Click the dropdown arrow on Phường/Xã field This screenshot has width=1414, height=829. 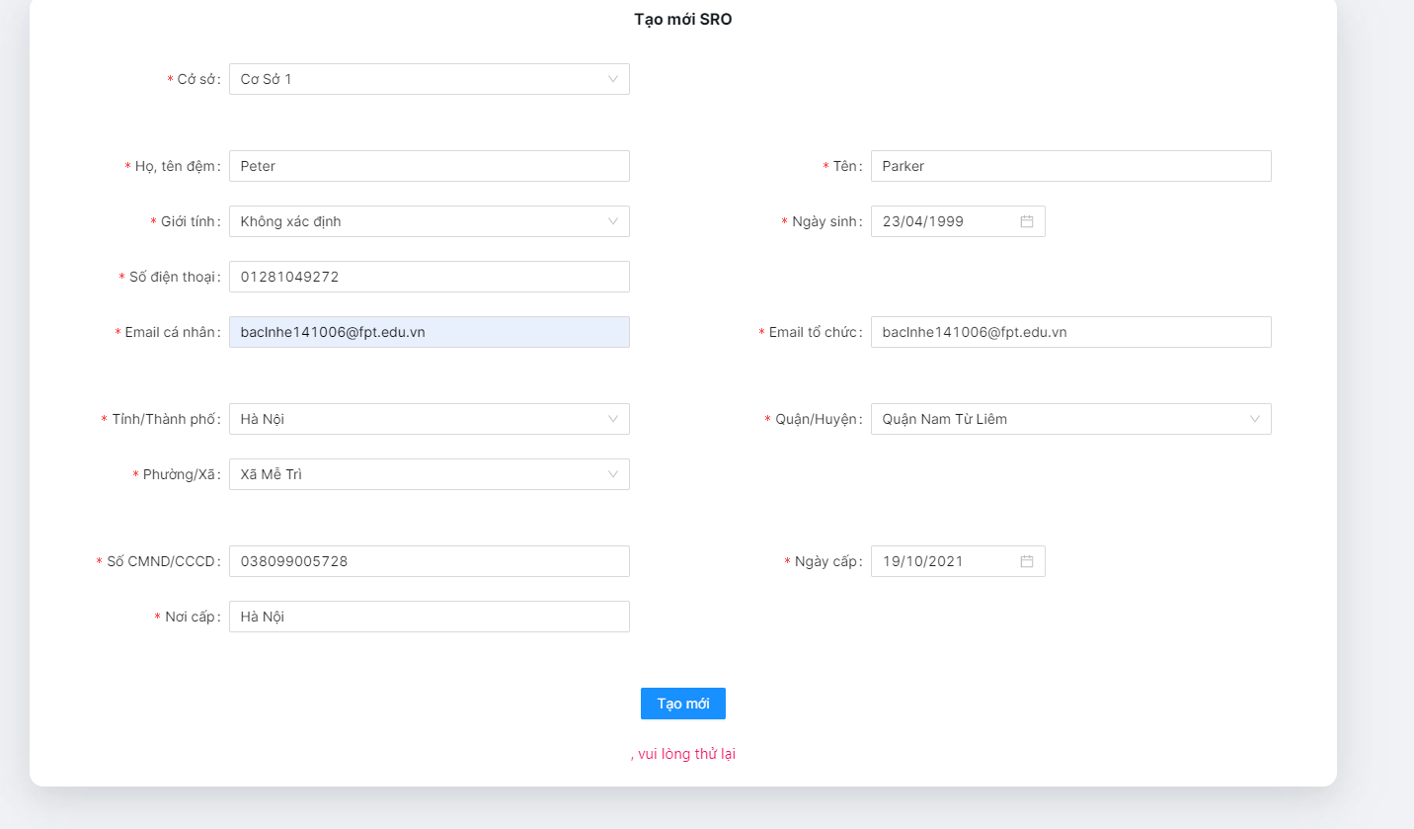[x=613, y=473]
